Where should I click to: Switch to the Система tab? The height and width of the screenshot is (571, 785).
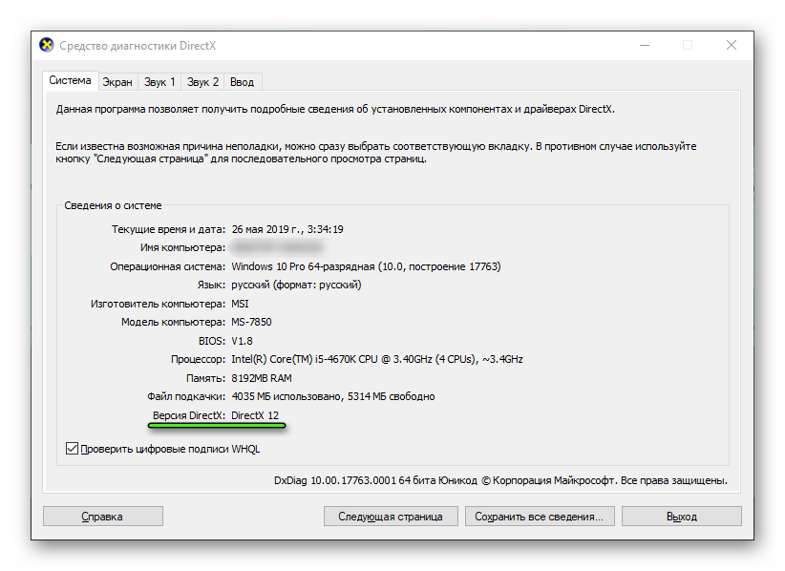coord(71,81)
